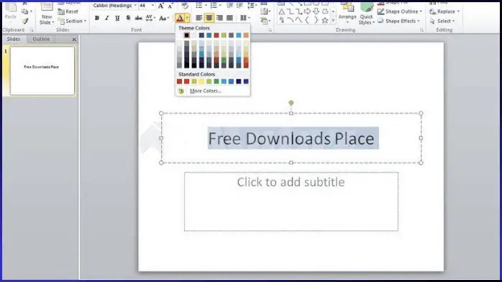Pick green standard color swatch
Viewport: 502px width, 282px height.
216,81
